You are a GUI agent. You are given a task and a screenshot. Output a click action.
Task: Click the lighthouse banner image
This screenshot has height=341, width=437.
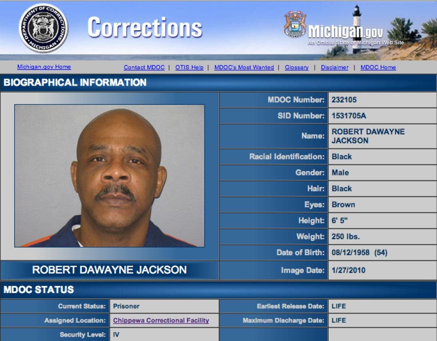click(x=378, y=31)
